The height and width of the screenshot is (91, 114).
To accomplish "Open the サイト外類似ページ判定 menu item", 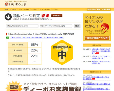I will click(x=49, y=9).
